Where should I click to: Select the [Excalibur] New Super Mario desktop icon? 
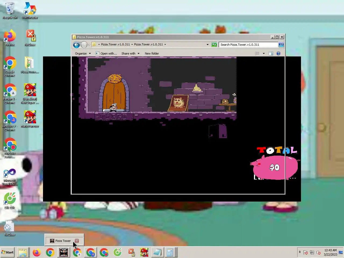pos(30,94)
